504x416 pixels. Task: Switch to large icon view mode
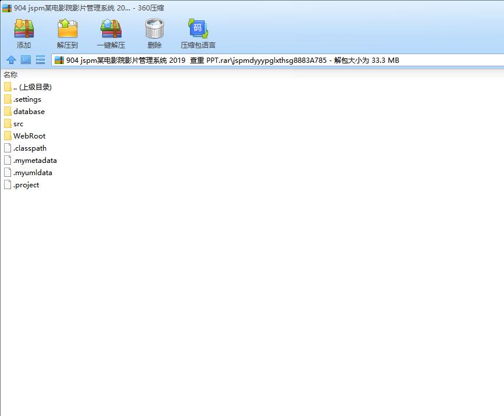[x=26, y=60]
